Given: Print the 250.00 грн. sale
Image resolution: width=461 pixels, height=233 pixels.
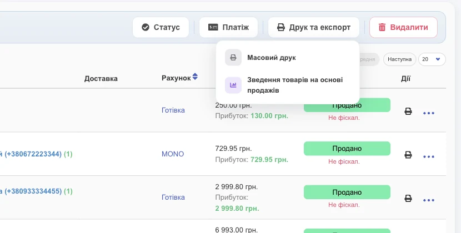Looking at the screenshot, I should 408,112.
